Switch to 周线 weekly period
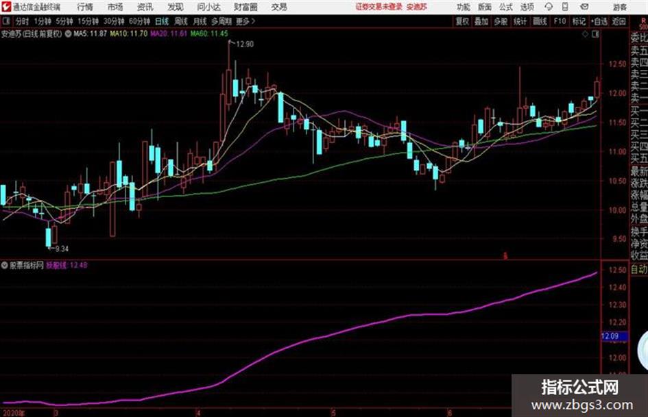The height and width of the screenshot is (417, 648). [x=181, y=21]
